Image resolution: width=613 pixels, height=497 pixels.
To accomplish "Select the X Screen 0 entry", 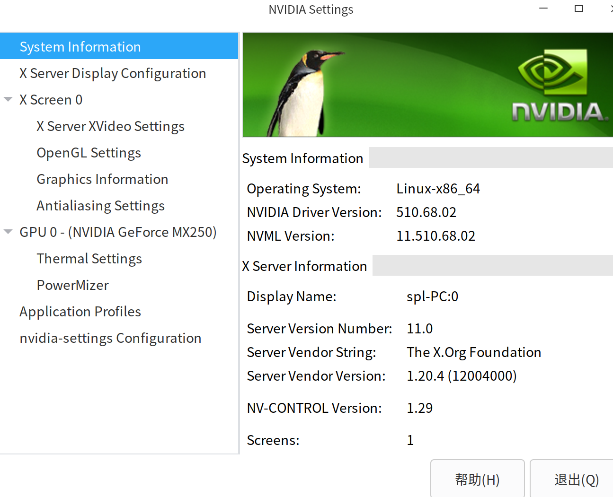I will 51,100.
